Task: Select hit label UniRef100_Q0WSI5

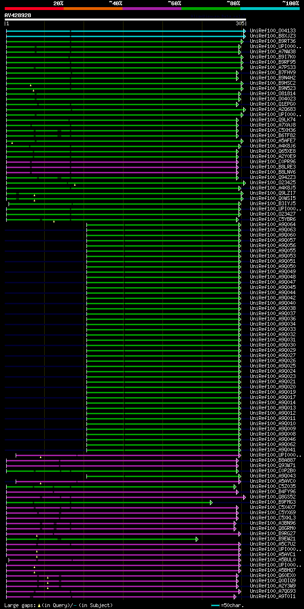Action: (x=273, y=198)
